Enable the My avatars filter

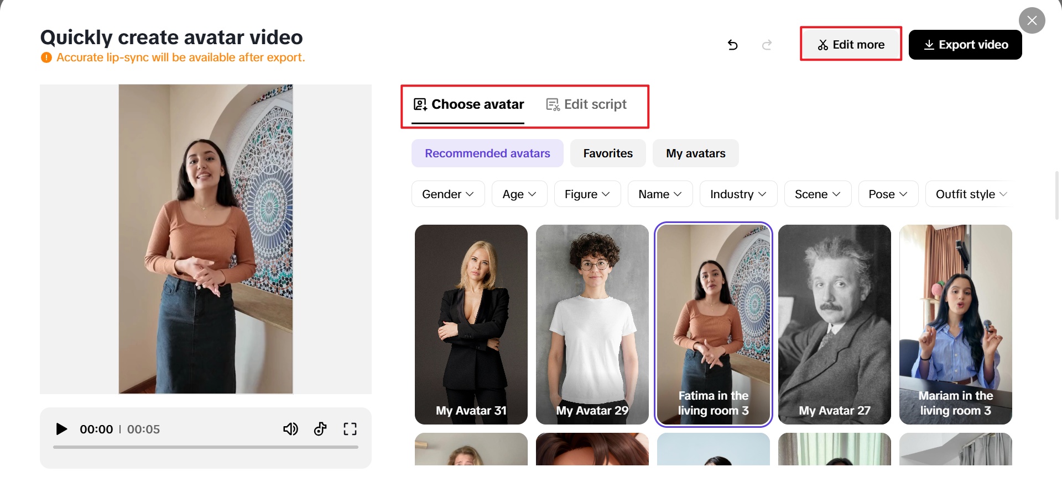[x=695, y=153]
